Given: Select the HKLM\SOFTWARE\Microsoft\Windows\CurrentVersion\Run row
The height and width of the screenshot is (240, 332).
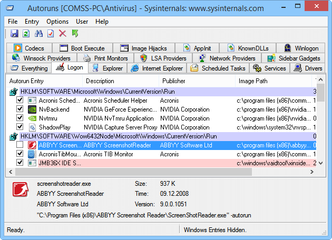Looking at the screenshot, I should [163, 92].
